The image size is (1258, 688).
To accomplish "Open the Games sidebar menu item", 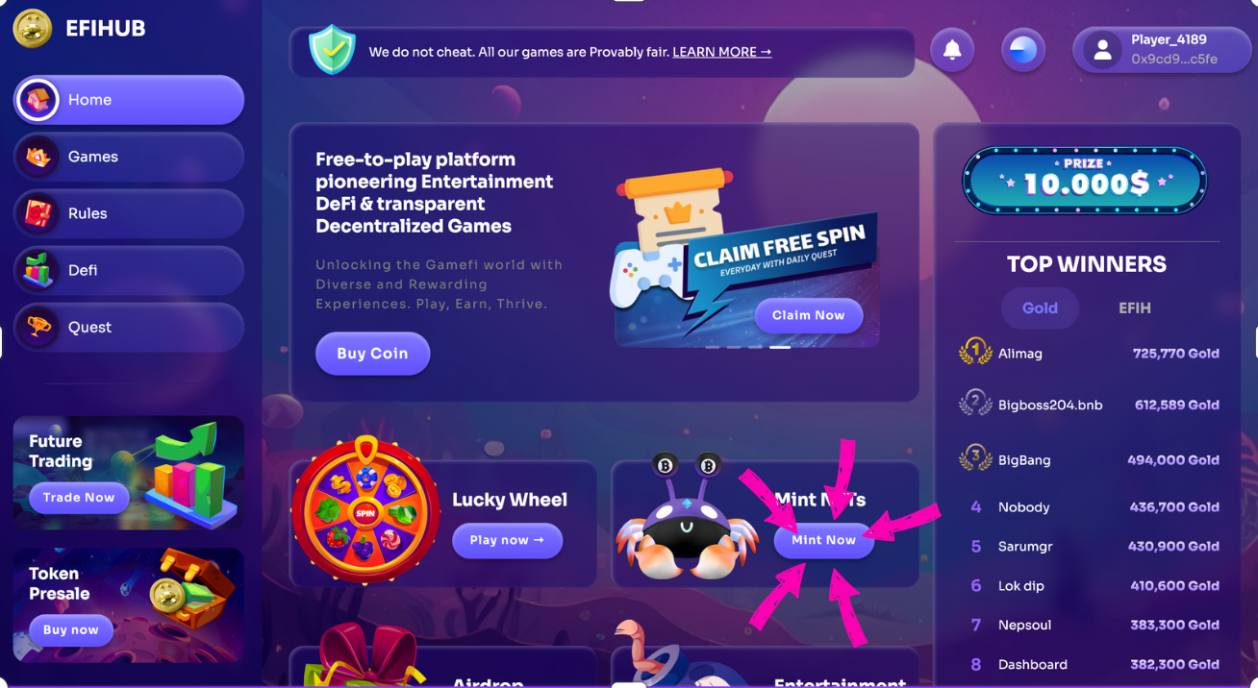I will point(129,157).
